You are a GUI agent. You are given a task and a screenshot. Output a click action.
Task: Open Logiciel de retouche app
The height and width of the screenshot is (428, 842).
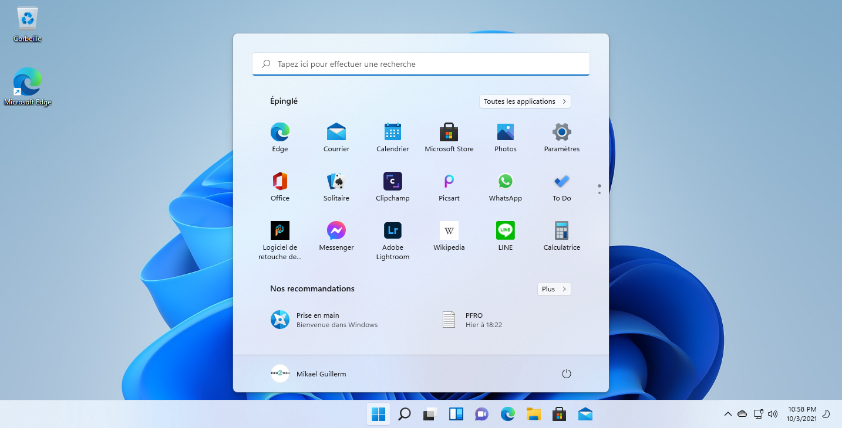(280, 240)
